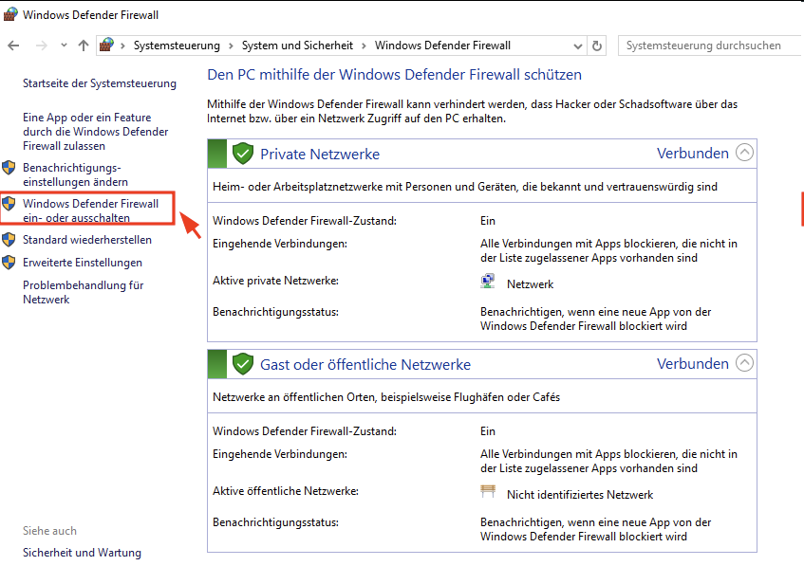Expand chevron after System und Sicherheit breadcrumb
Image resolution: width=804 pixels, height=566 pixels.
[x=364, y=46]
